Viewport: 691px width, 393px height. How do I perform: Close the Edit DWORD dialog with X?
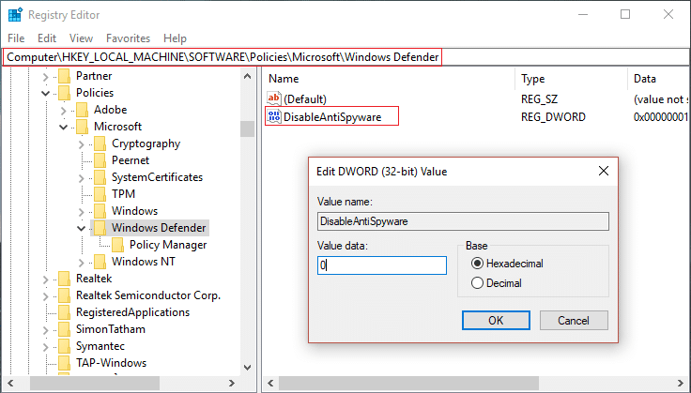click(x=603, y=171)
